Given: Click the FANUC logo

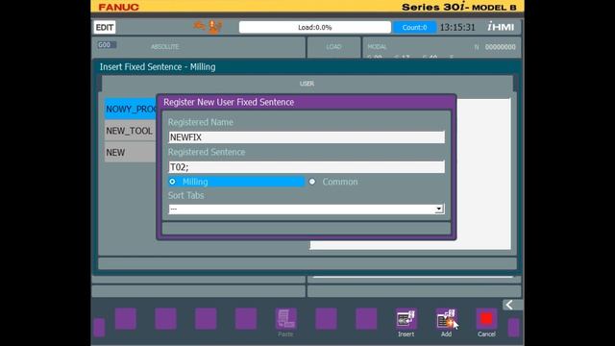Looking at the screenshot, I should pos(118,7).
